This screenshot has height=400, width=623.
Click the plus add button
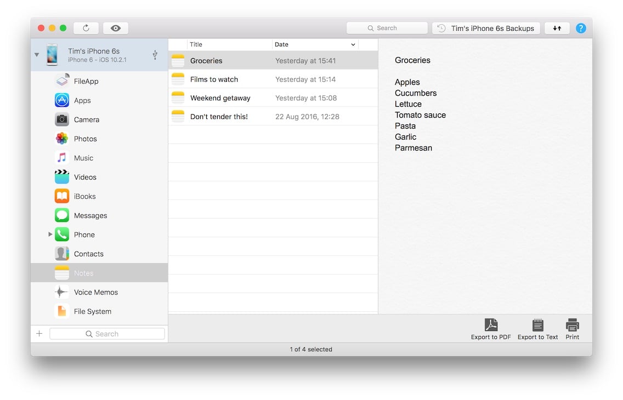pos(39,334)
